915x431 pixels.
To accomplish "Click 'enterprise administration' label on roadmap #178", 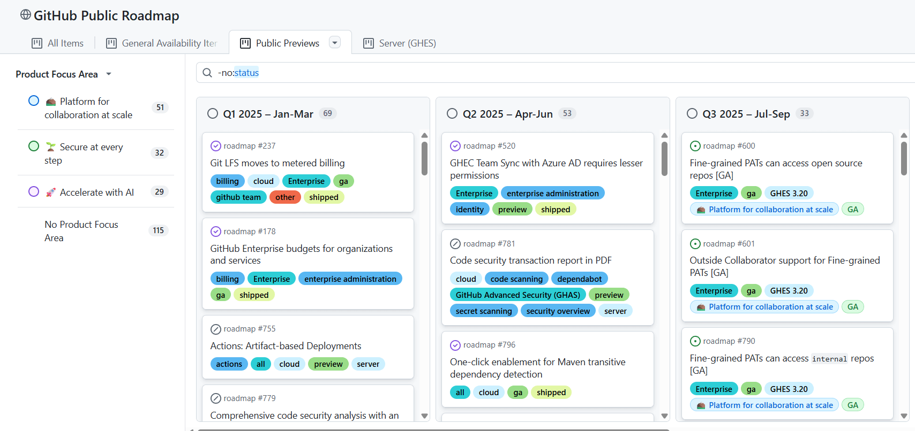I will 350,279.
